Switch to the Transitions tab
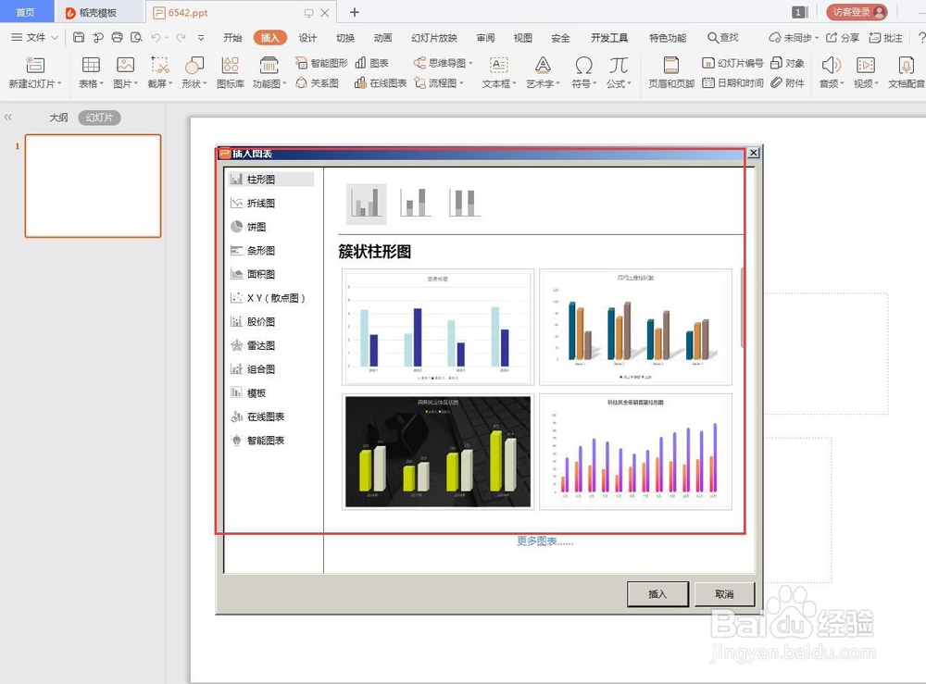This screenshot has width=926, height=684. (x=345, y=37)
